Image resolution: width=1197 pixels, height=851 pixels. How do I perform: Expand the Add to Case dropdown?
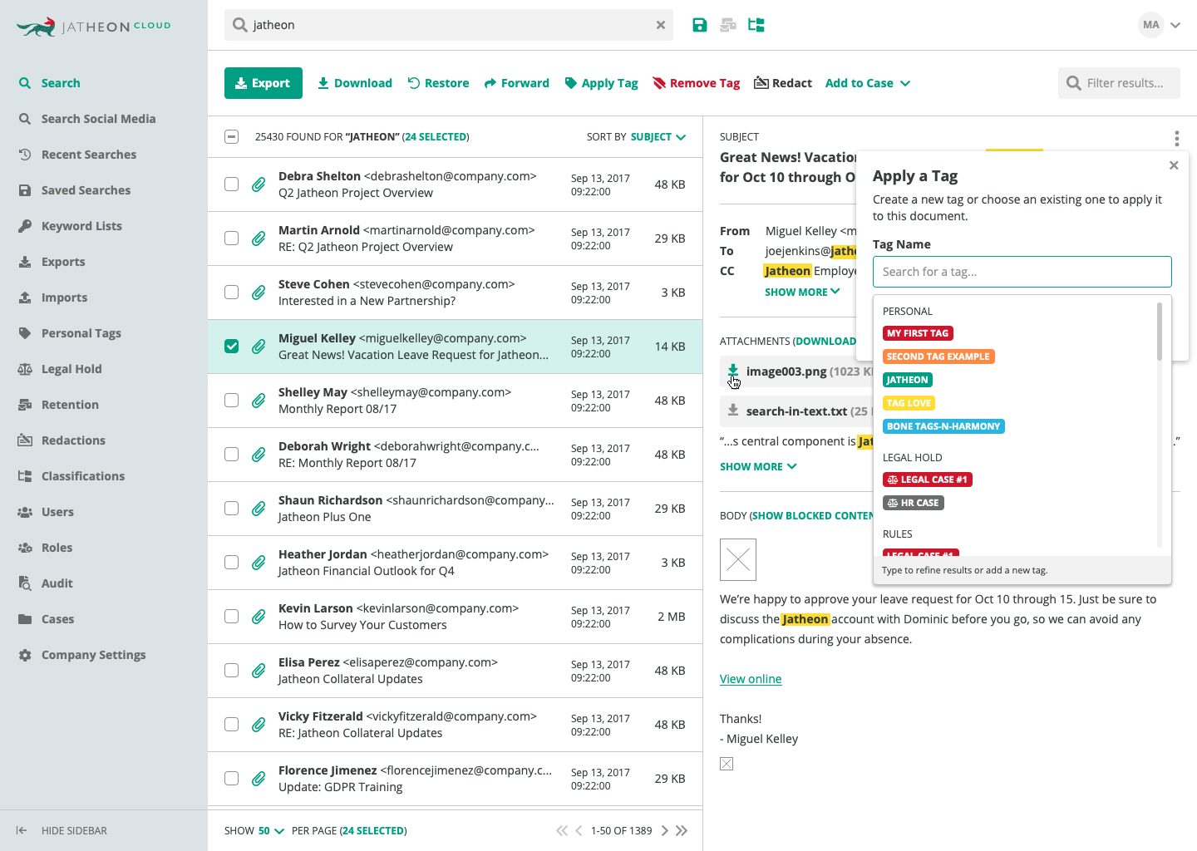click(868, 83)
